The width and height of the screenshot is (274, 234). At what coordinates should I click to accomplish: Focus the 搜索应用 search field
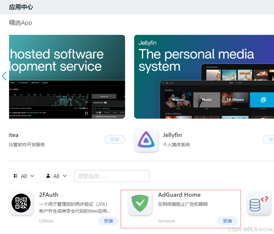[x=111, y=176]
